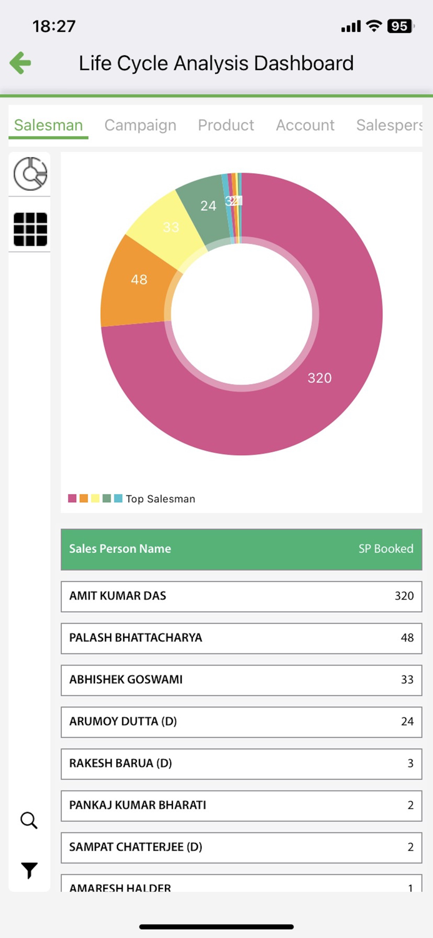Select the pink 320 donut segment
The height and width of the screenshot is (938, 433).
tap(319, 378)
